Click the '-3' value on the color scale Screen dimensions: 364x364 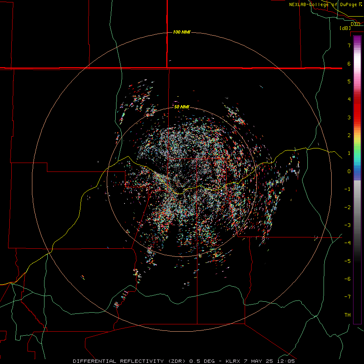(347, 225)
